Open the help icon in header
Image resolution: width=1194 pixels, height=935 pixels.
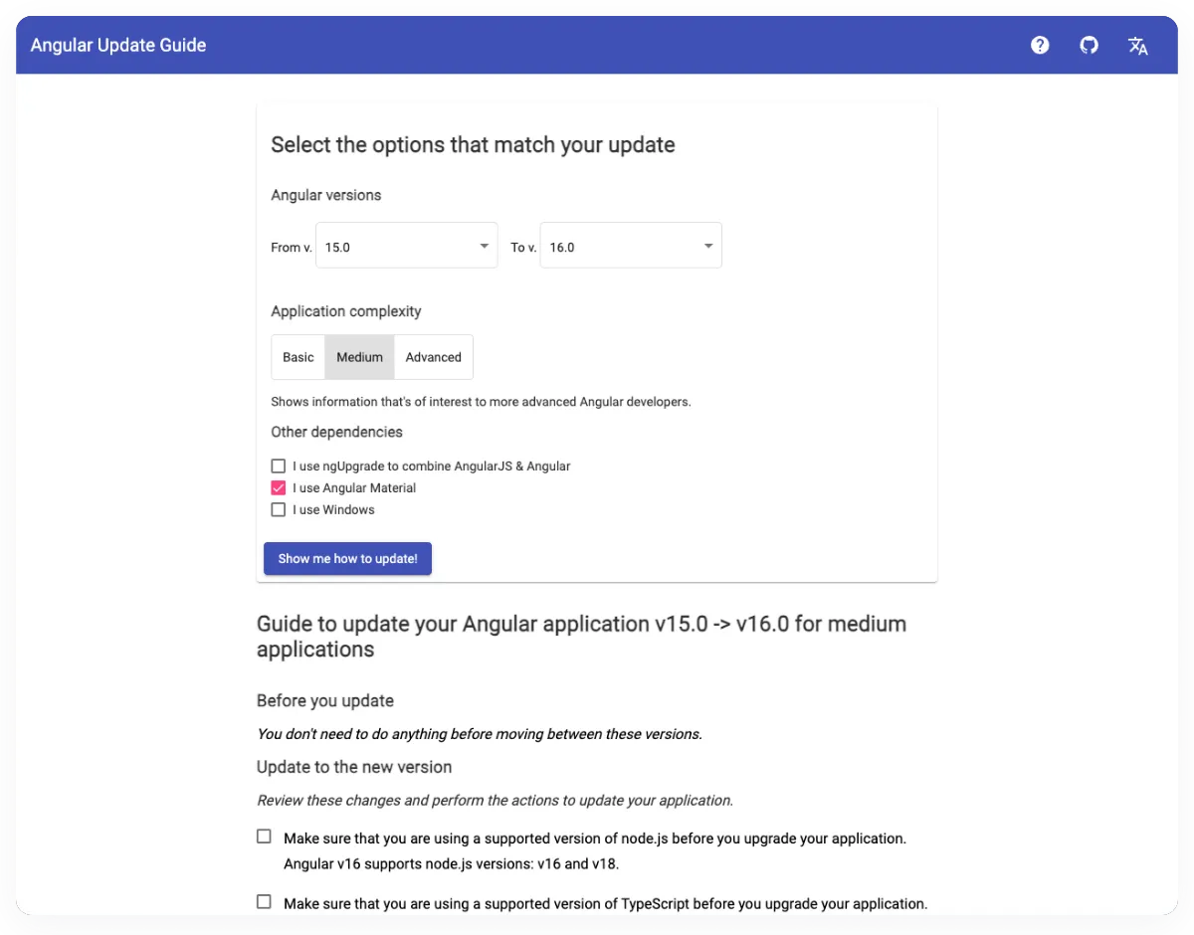[x=1040, y=45]
